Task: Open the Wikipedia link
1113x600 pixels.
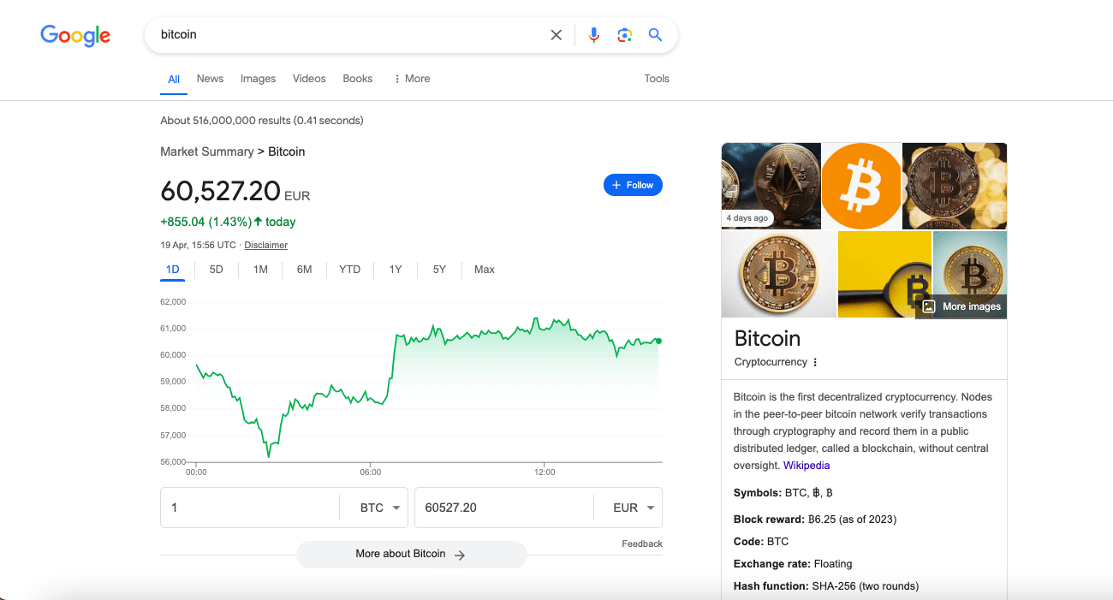Action: pyautogui.click(x=806, y=466)
